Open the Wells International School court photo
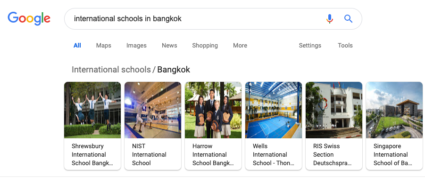The width and height of the screenshot is (425, 191). (274, 110)
